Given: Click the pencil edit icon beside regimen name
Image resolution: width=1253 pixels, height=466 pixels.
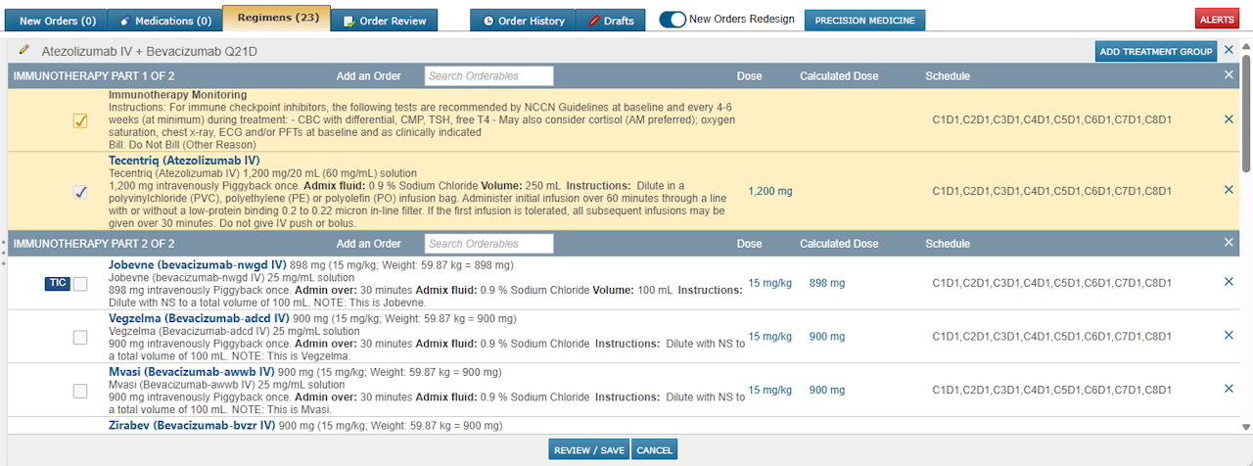Looking at the screenshot, I should 24,50.
